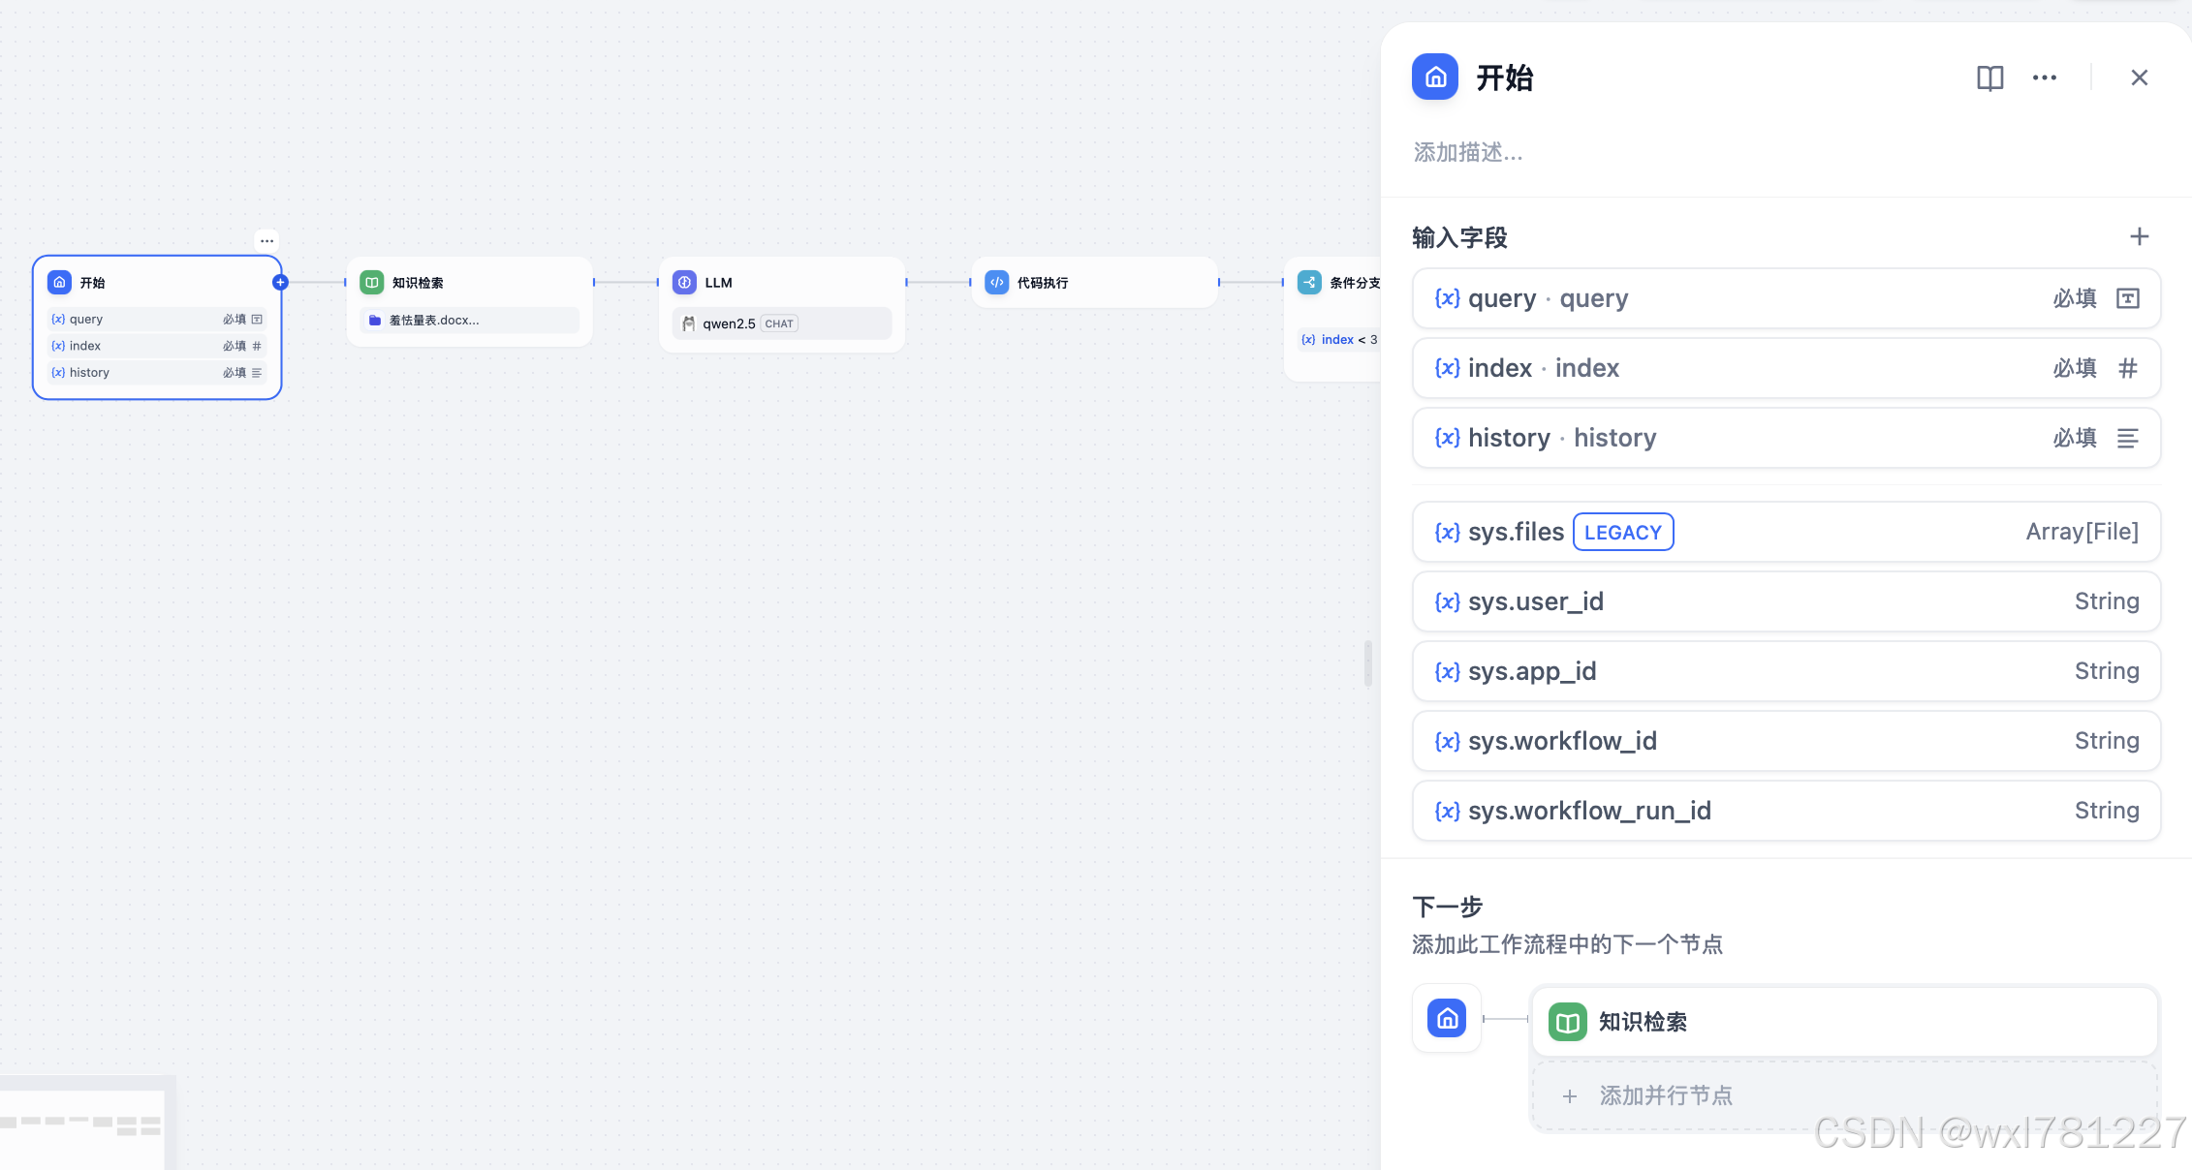Viewport: 2192px width, 1170px height.
Task: Close the 开始 settings panel
Action: [x=2140, y=77]
